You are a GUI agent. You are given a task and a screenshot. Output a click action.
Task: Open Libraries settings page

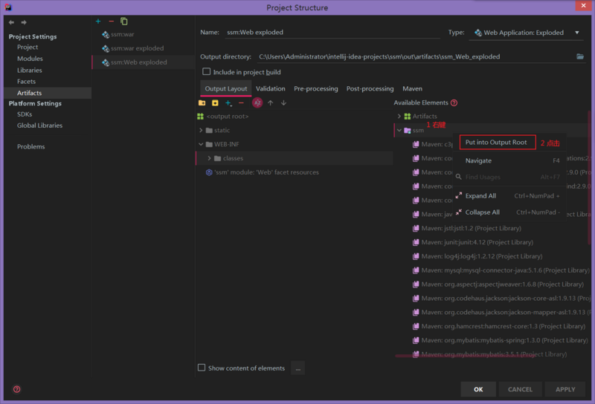click(x=29, y=70)
